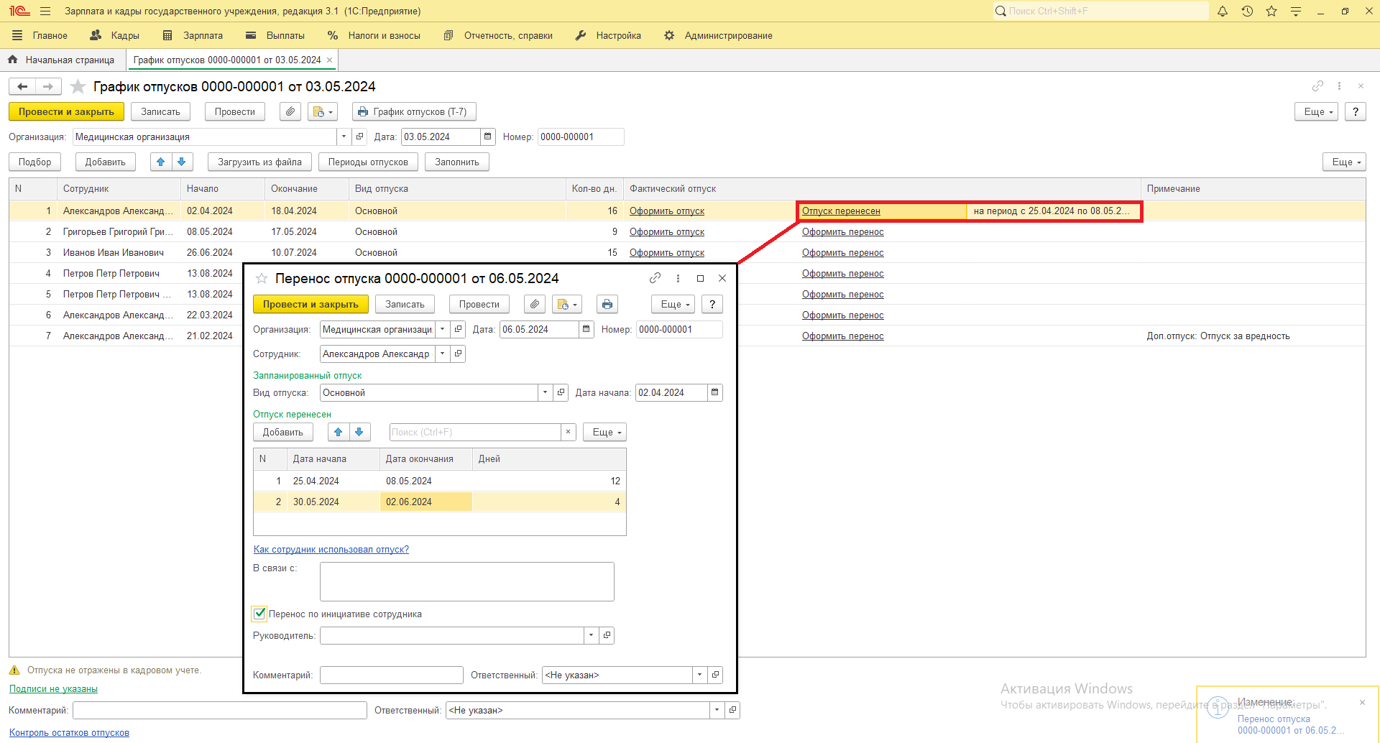Expand the Руководитель dropdown in the dialog

click(x=592, y=636)
